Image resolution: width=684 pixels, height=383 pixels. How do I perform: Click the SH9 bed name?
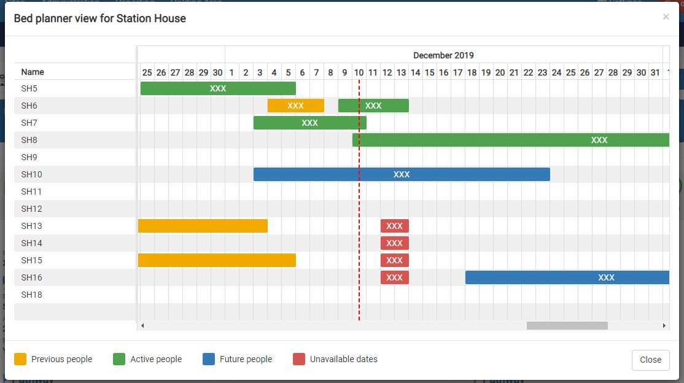(x=29, y=157)
